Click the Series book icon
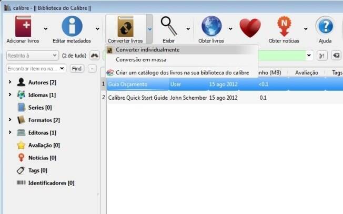The image size is (343, 214). (x=21, y=108)
